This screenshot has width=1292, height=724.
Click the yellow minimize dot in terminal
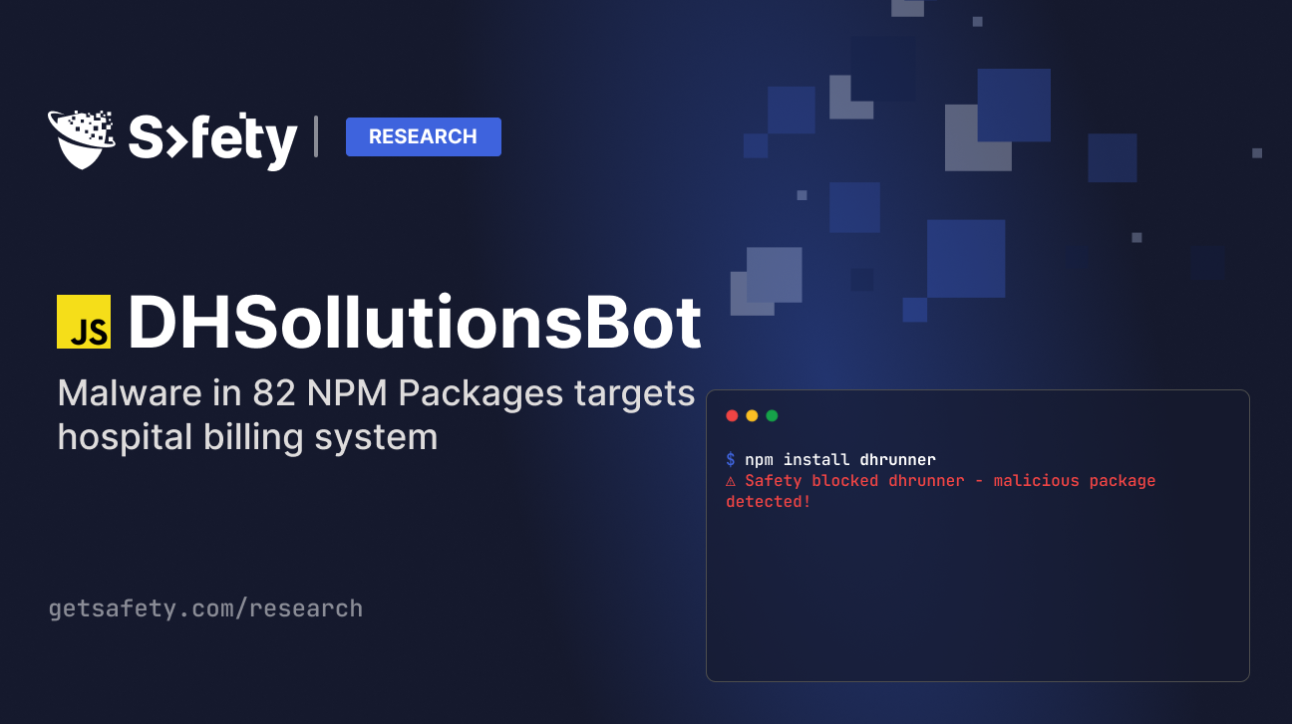click(x=752, y=415)
